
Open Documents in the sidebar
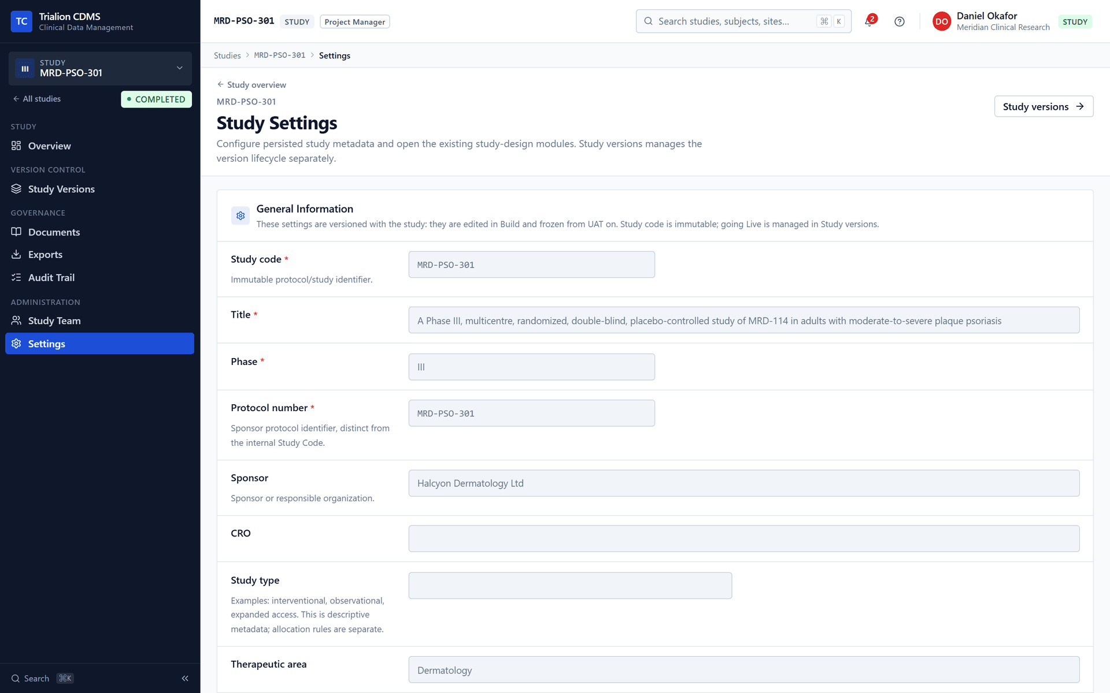[99, 232]
